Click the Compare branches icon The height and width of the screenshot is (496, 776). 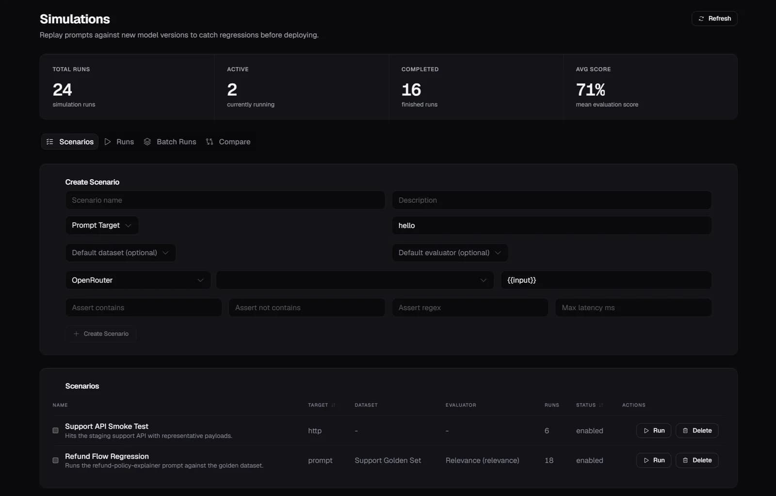point(210,142)
